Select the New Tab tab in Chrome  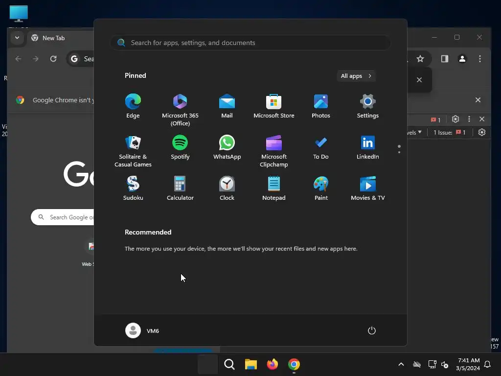click(61, 38)
